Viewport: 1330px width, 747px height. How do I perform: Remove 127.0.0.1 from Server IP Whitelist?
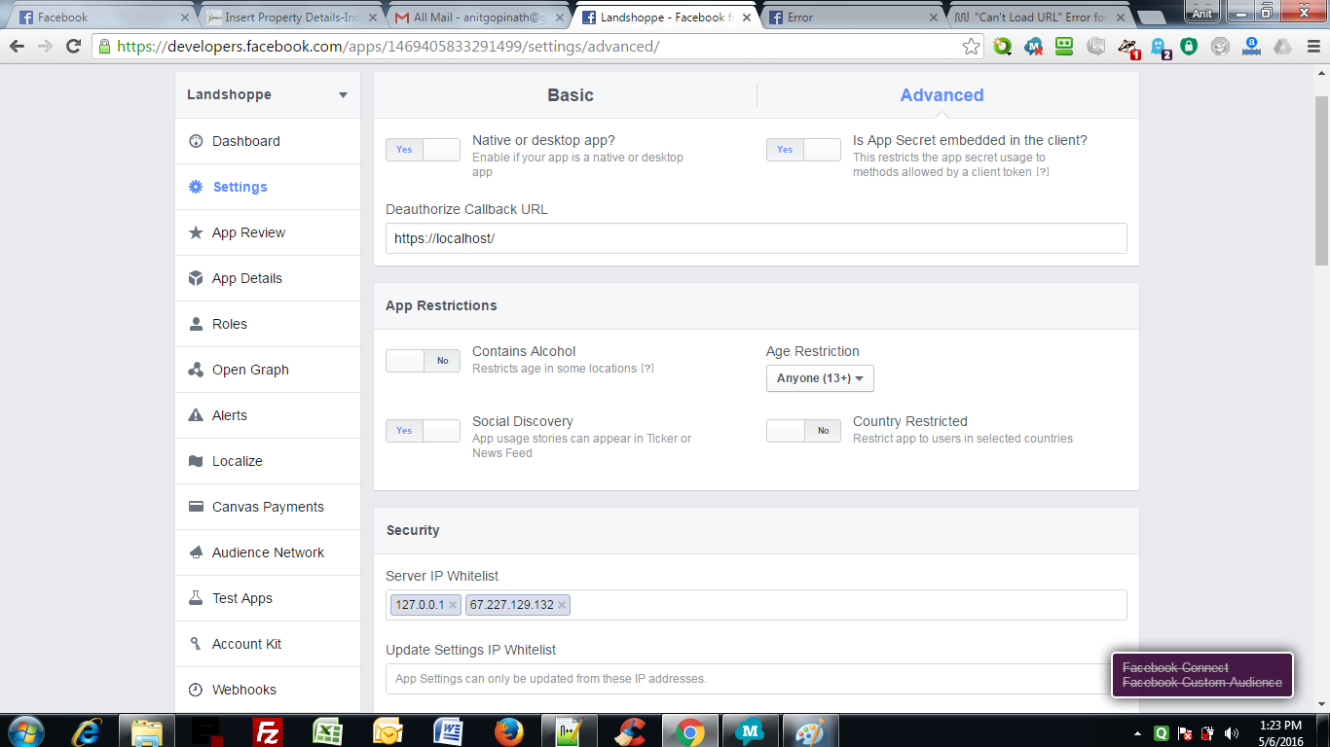453,605
